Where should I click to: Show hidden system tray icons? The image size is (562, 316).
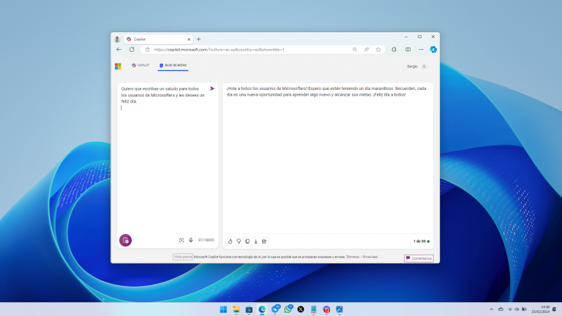click(x=492, y=309)
